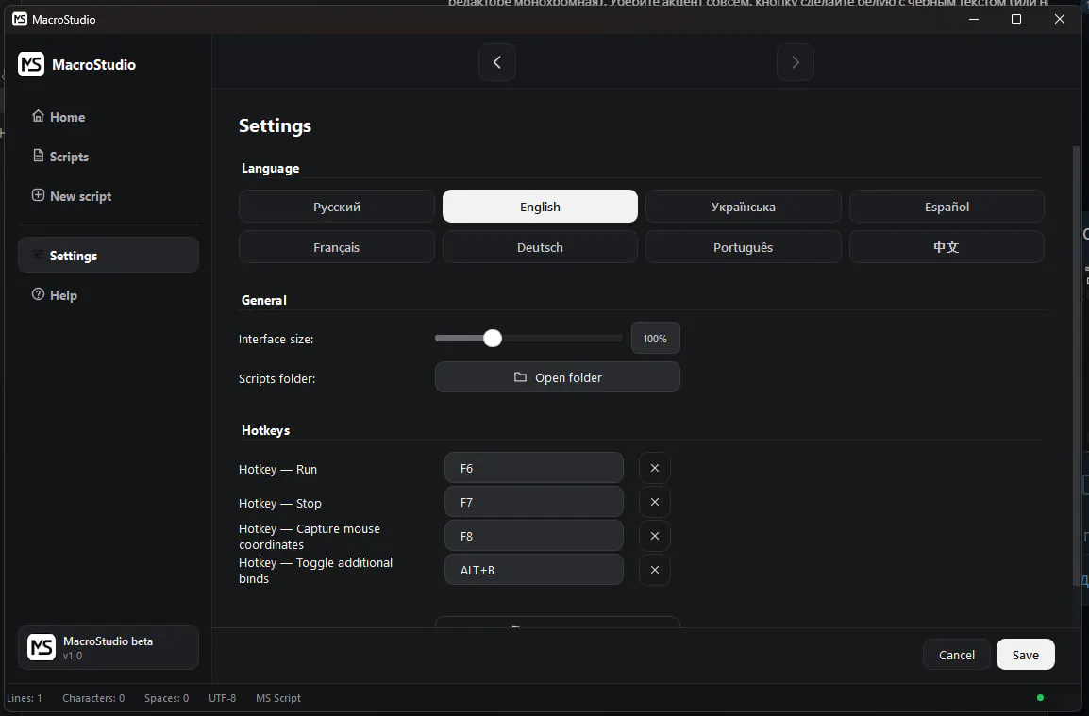This screenshot has width=1089, height=716.
Task: Click the green status indicator dot
Action: point(1040,698)
